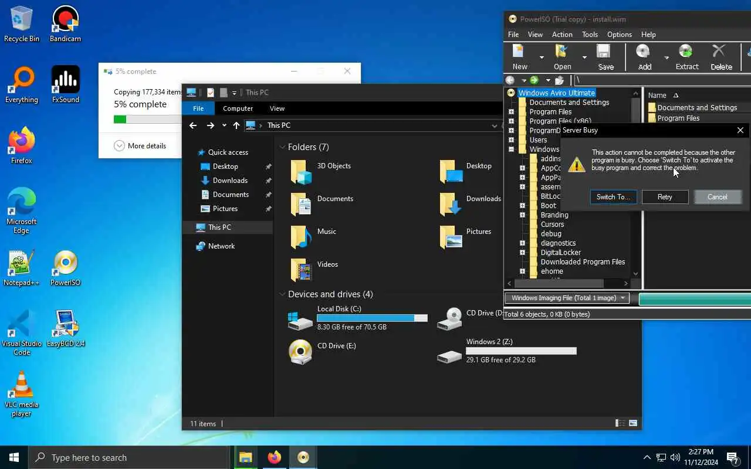Select the Everything desktop shortcut
Image resolution: width=751 pixels, height=469 pixels.
(x=22, y=85)
